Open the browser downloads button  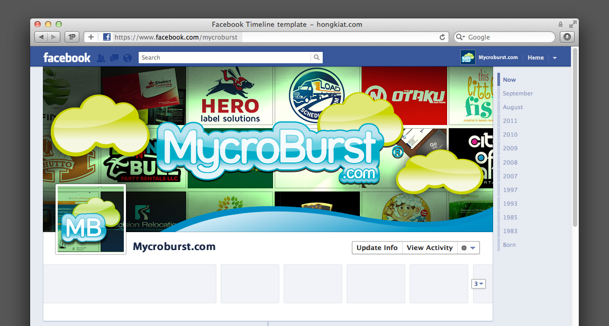[x=567, y=37]
